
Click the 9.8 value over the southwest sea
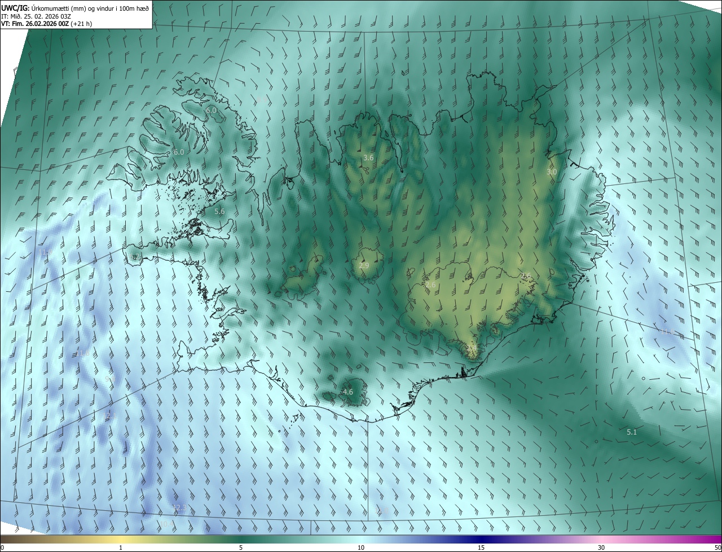(x=110, y=379)
